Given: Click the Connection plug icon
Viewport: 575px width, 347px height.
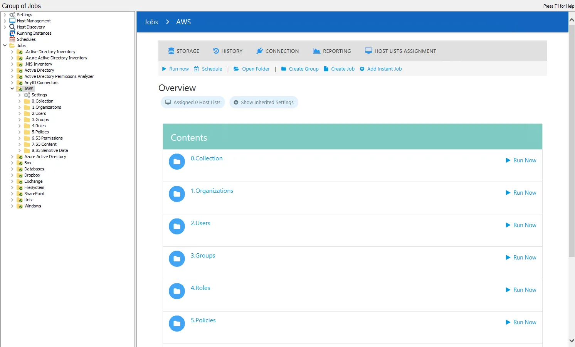Looking at the screenshot, I should click(260, 51).
